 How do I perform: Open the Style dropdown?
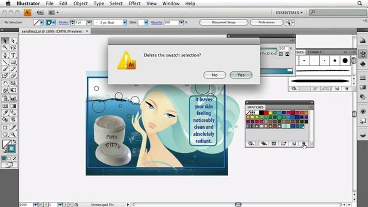click(x=145, y=22)
